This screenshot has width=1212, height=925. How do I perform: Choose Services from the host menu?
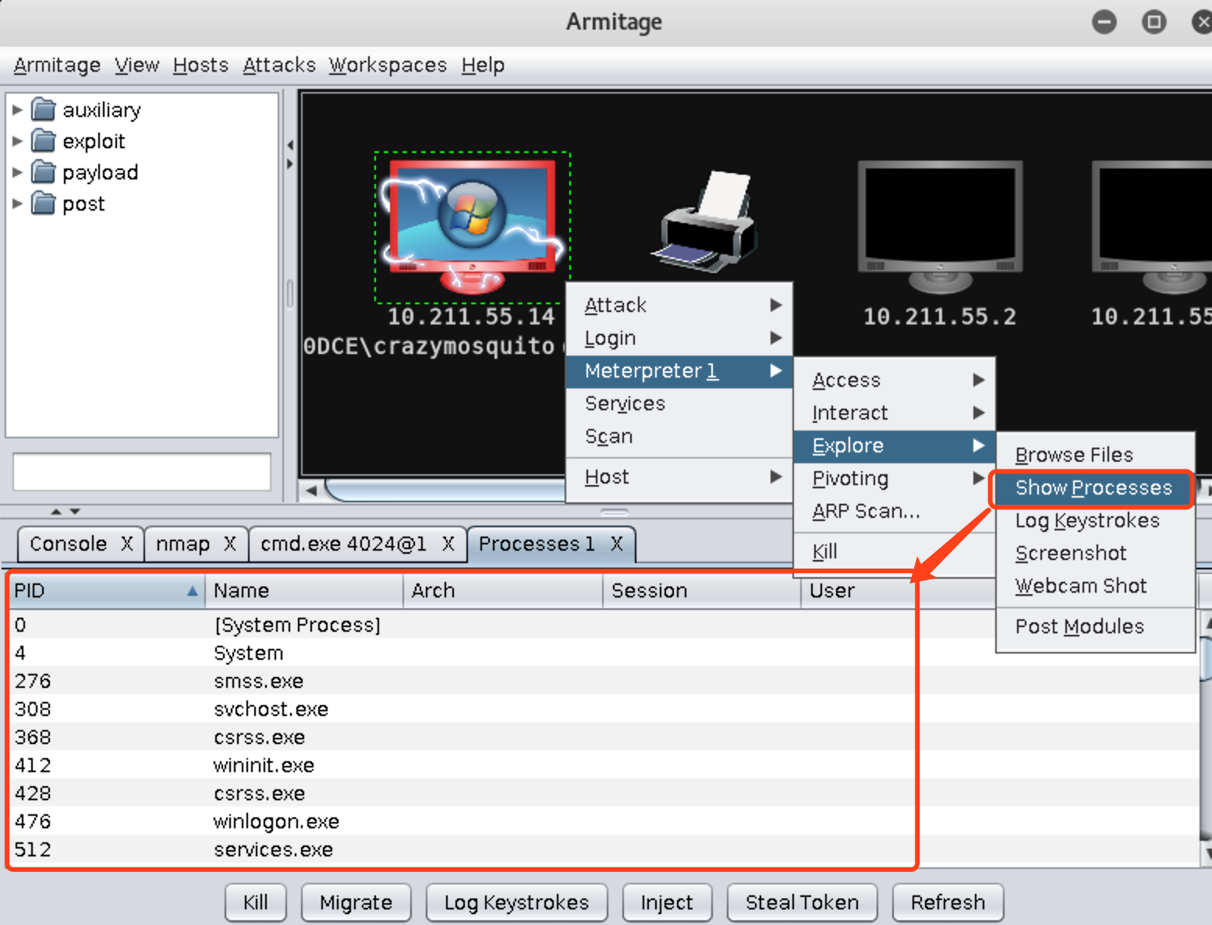679,403
